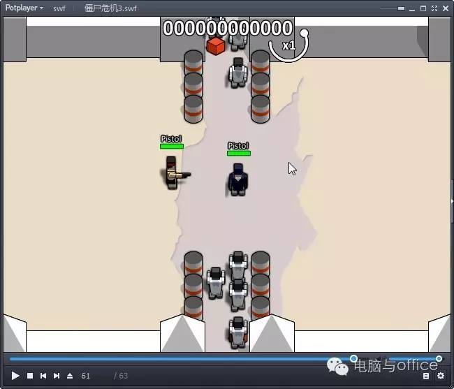Click the current time value 61

point(85,376)
